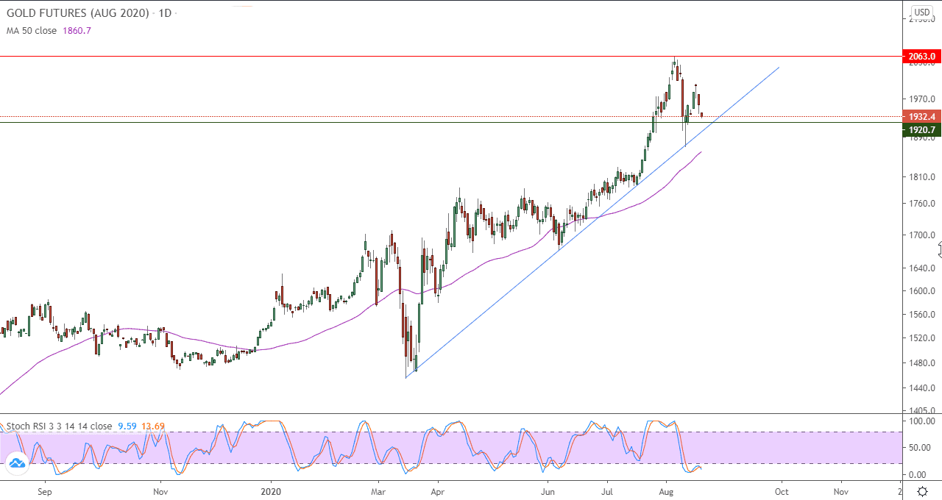Click the Oct label on time axis
The height and width of the screenshot is (500, 942).
coord(782,490)
